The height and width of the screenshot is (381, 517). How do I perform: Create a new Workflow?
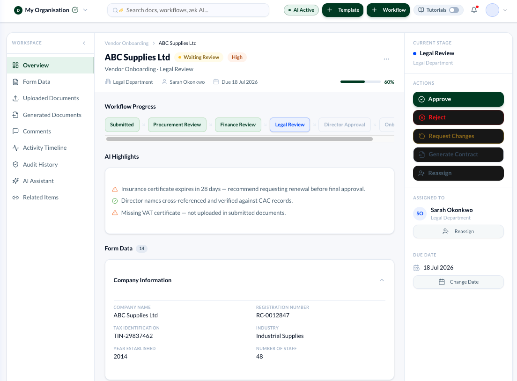pos(388,10)
